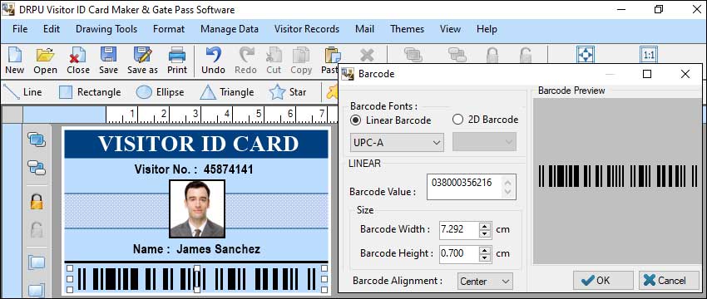Viewport: 707px width, 299px height.
Task: Open the Manage Data menu
Action: coord(230,29)
